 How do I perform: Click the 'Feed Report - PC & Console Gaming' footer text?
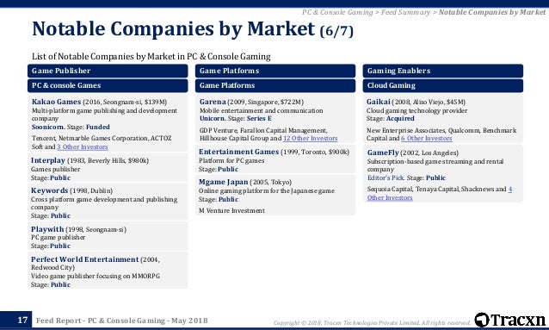(122, 321)
